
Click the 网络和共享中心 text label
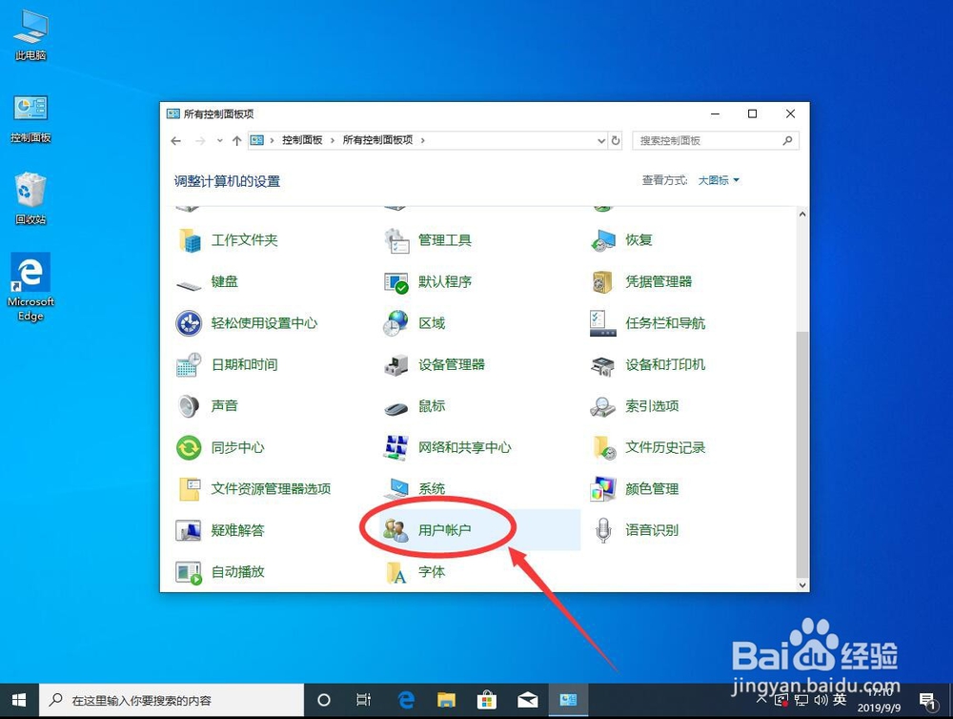point(465,447)
